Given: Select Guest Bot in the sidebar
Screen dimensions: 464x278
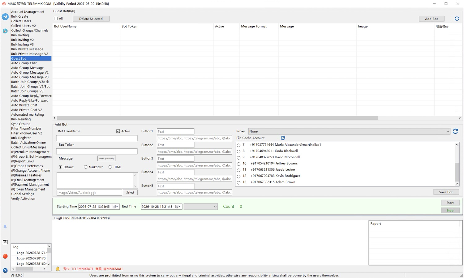Looking at the screenshot, I should coord(31,58).
